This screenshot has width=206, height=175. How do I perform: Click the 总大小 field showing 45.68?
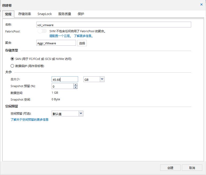pos(65,79)
